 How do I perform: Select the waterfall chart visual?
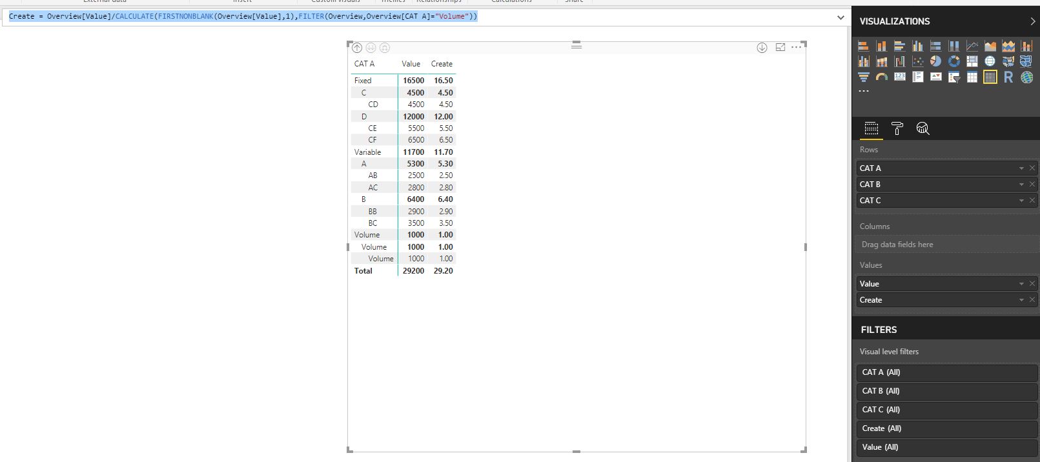point(900,61)
